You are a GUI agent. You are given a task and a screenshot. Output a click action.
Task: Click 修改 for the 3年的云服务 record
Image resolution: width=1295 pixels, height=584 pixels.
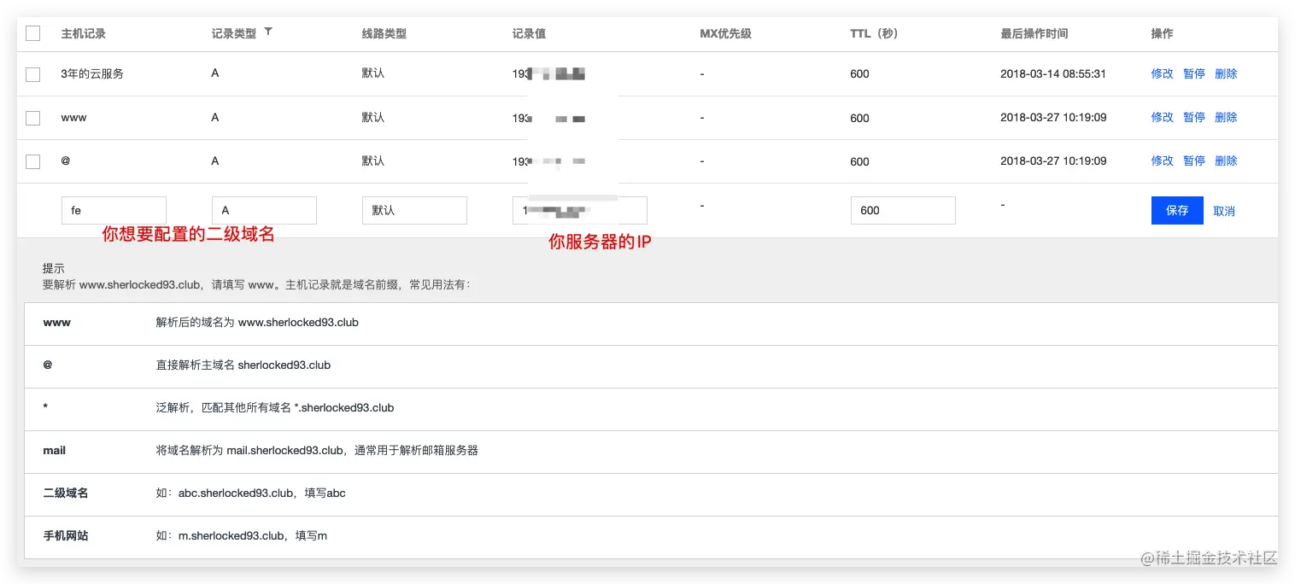point(1163,73)
